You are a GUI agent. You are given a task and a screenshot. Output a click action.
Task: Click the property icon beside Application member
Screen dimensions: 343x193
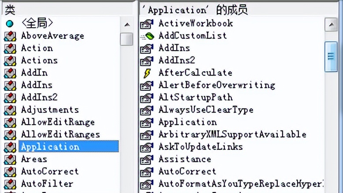pos(146,122)
